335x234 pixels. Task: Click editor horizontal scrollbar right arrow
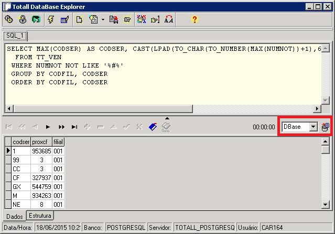(317, 108)
